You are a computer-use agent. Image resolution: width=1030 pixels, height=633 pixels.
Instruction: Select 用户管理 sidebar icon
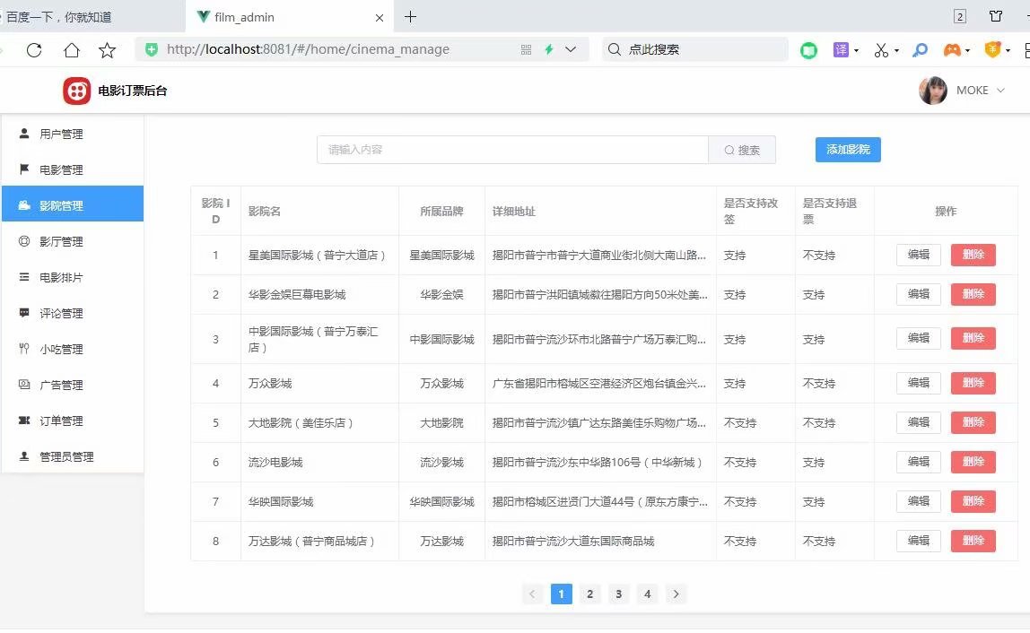click(22, 134)
